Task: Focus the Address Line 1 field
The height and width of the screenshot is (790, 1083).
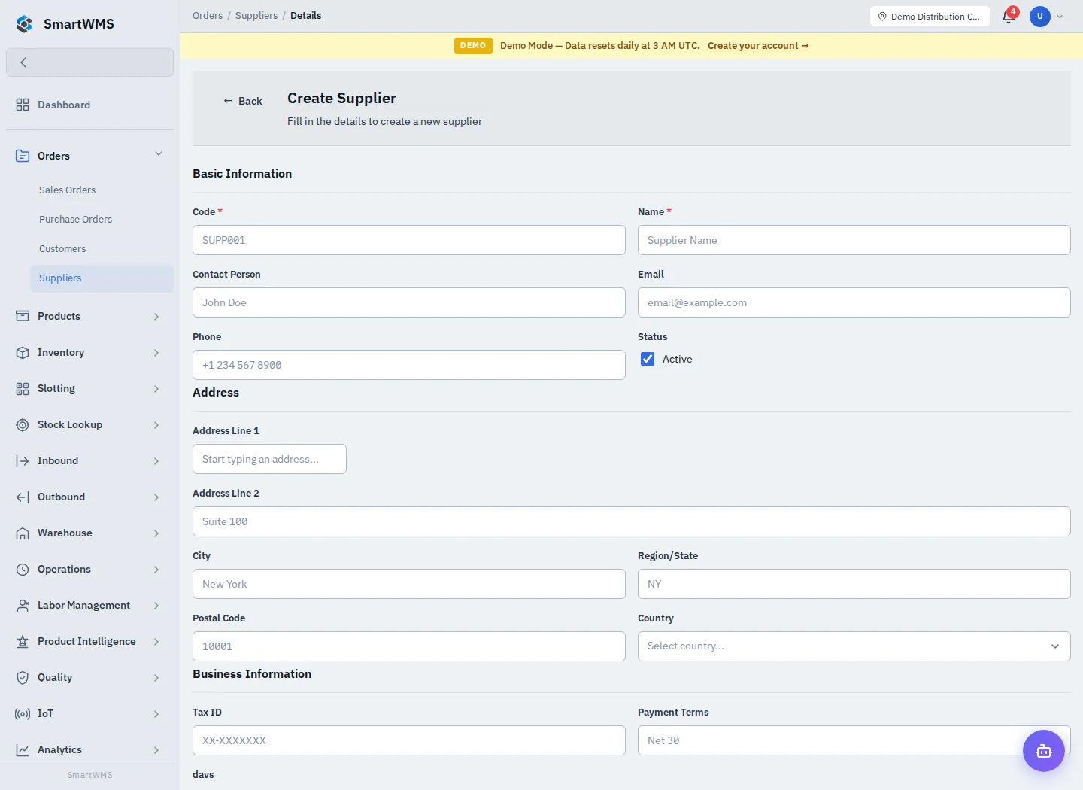Action: click(x=269, y=459)
